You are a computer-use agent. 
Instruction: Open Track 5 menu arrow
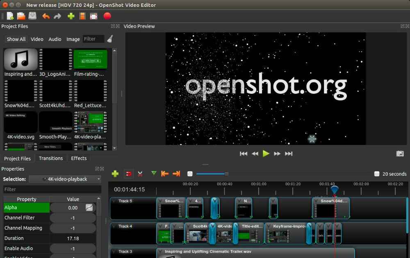point(114,201)
